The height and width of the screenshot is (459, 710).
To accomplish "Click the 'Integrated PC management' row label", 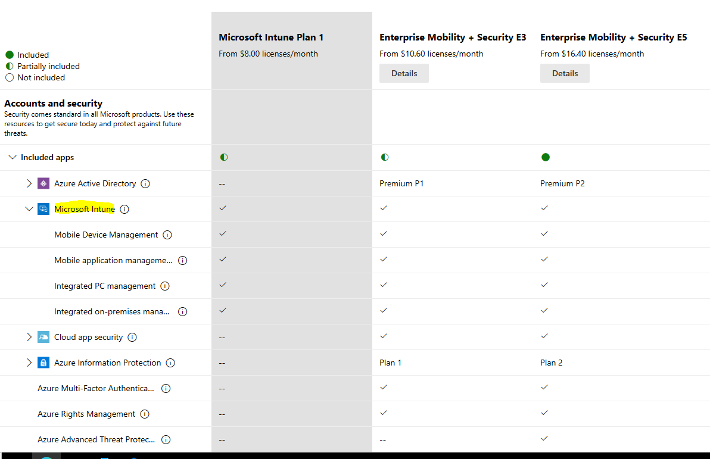I will 105,286.
